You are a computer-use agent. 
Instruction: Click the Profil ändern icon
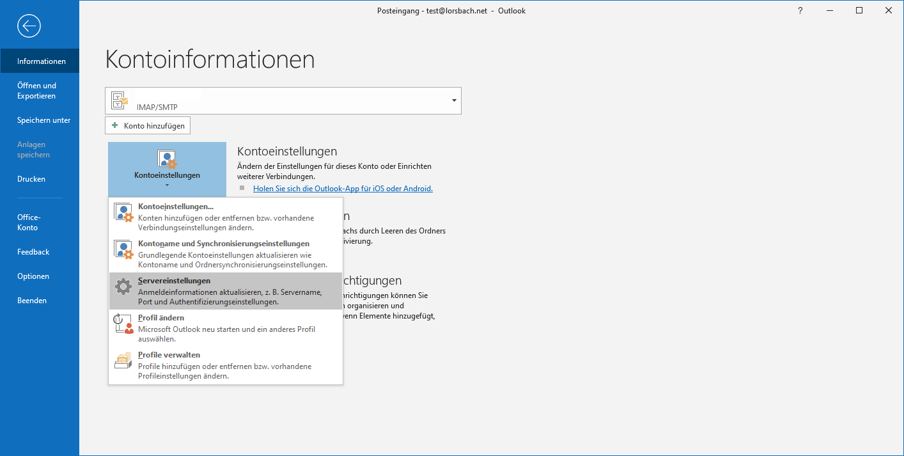click(123, 324)
